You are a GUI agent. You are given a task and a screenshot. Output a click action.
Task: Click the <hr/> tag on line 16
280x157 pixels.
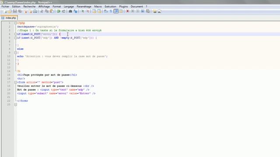coord(21,78)
